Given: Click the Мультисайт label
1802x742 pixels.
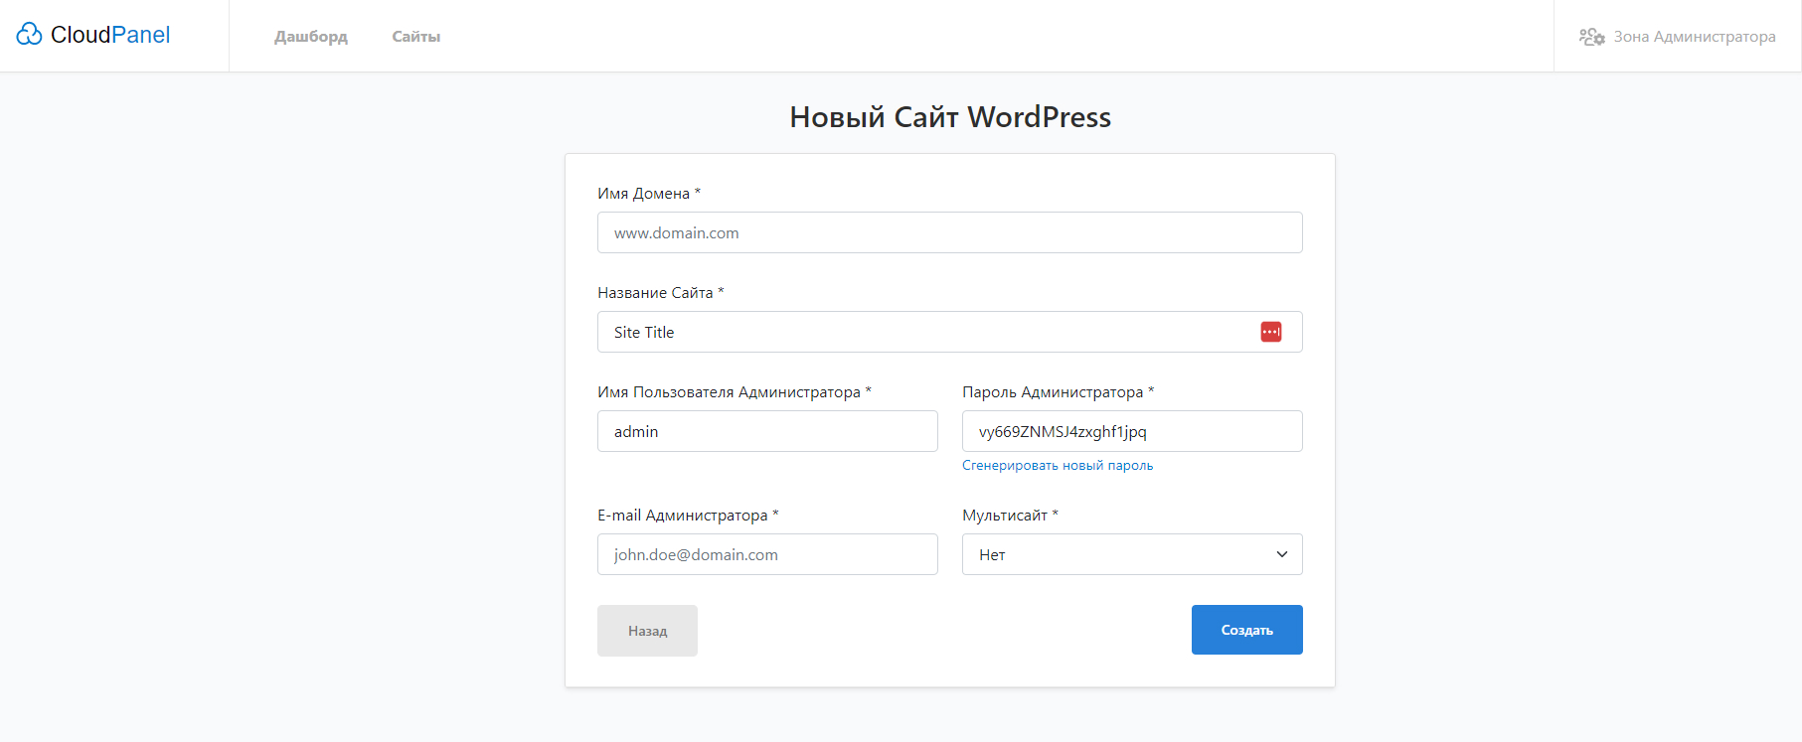Looking at the screenshot, I should 1010,516.
